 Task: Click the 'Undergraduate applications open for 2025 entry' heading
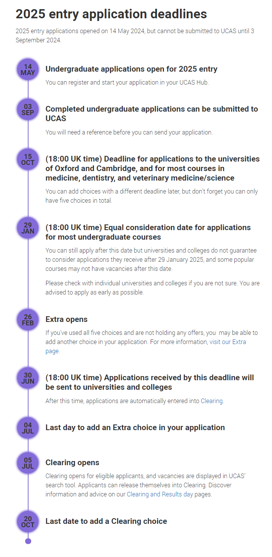131,69
